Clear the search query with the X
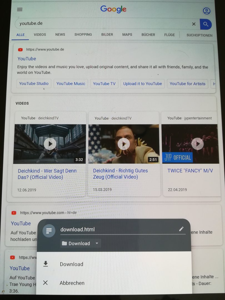The height and width of the screenshot is (300, 225). pos(194,24)
